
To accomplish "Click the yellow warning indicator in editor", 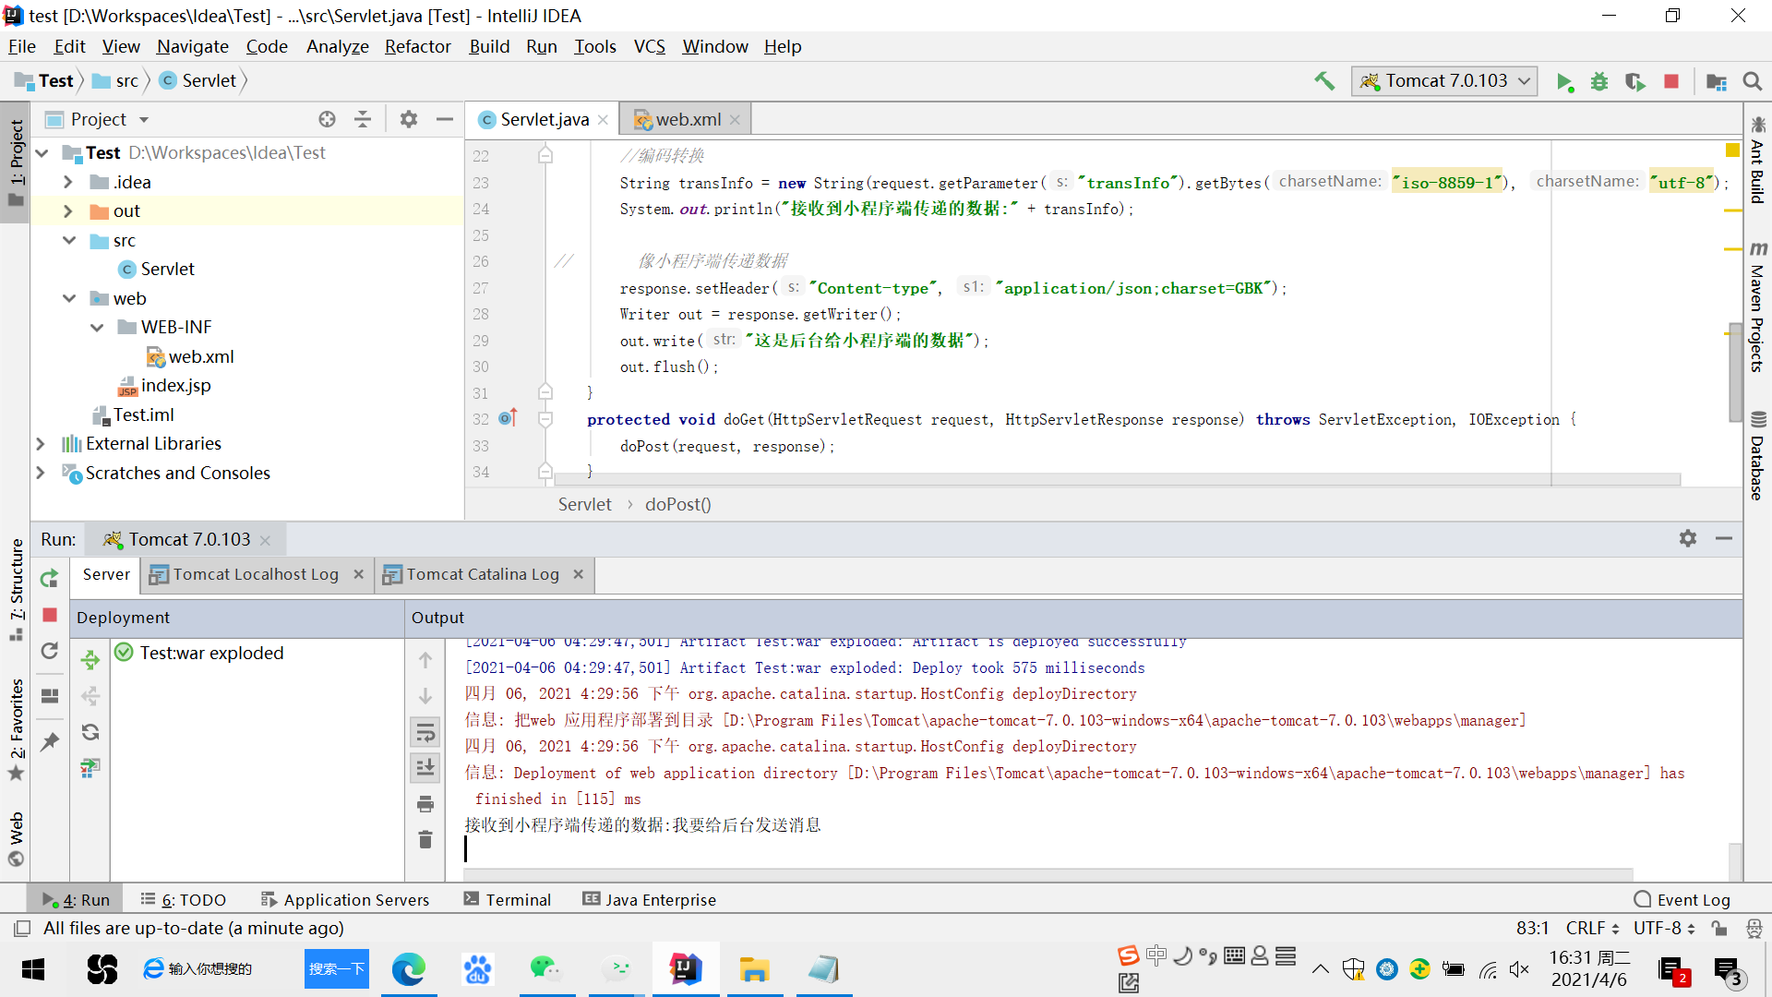I will pos(1732,150).
